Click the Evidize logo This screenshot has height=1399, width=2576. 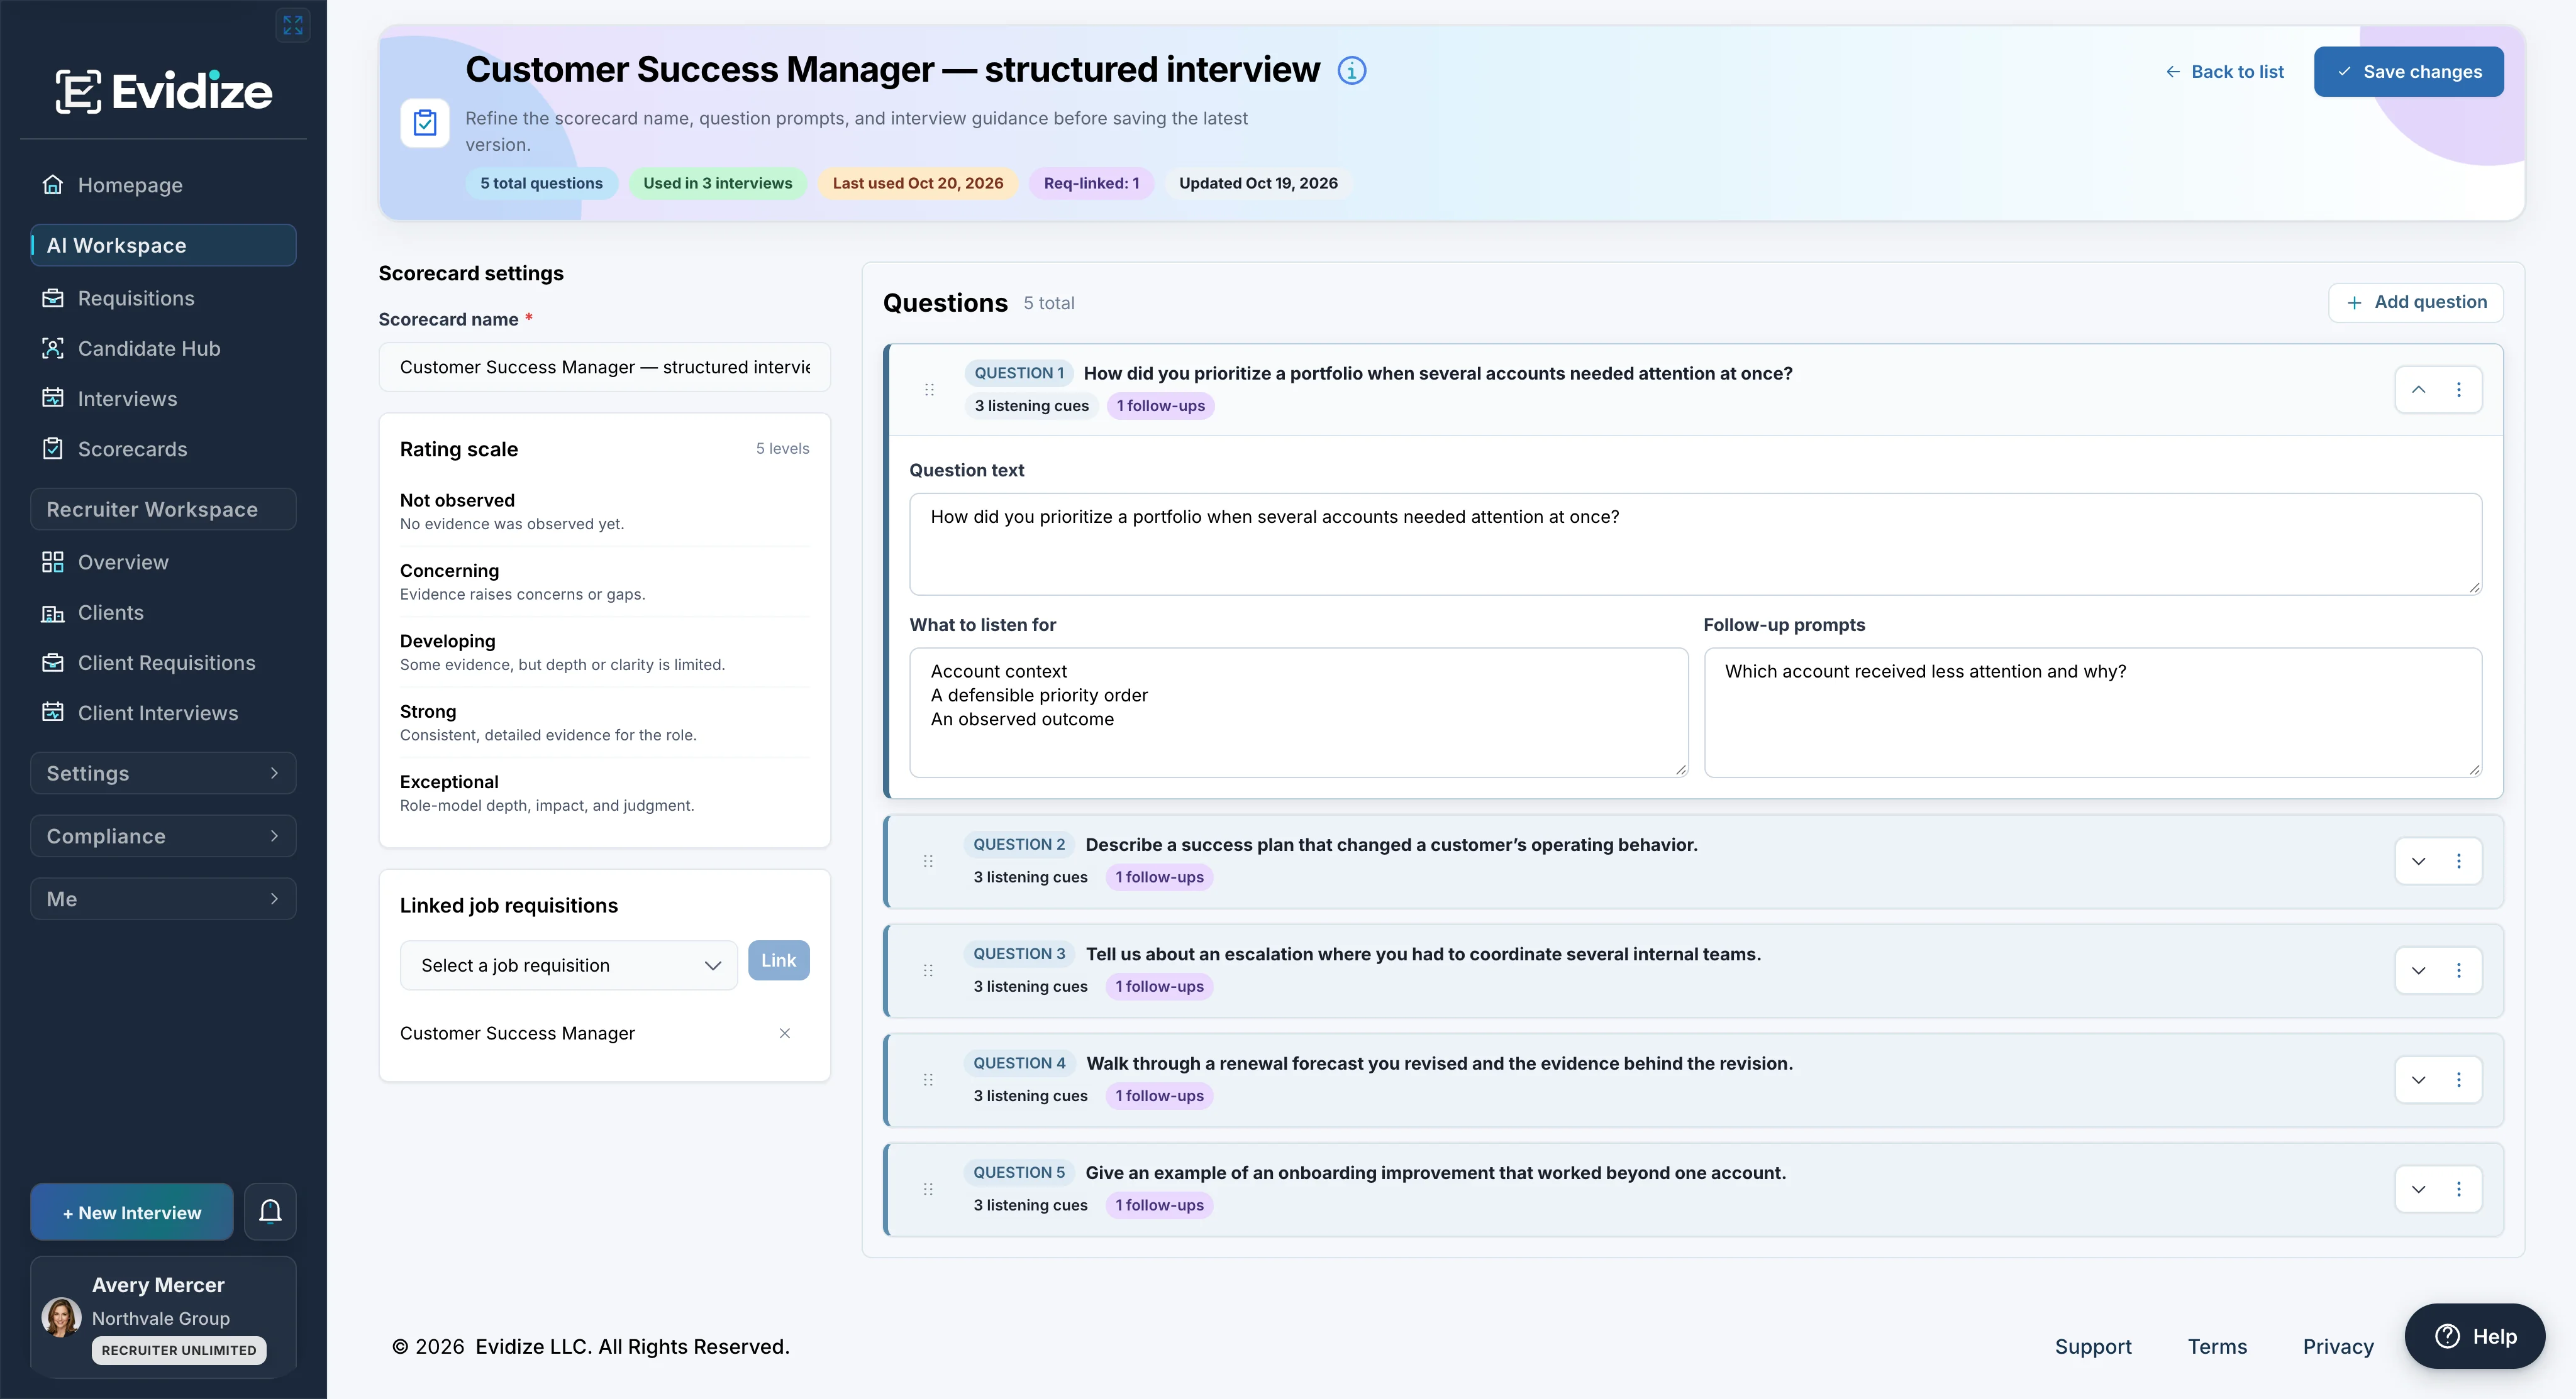click(x=163, y=91)
